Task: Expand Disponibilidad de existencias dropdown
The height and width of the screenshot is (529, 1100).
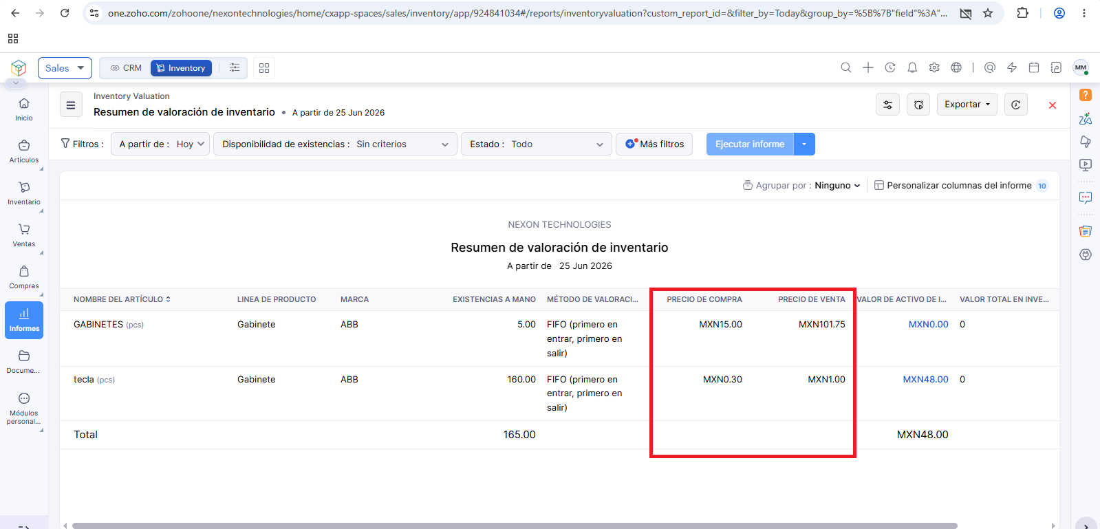Action: [335, 144]
